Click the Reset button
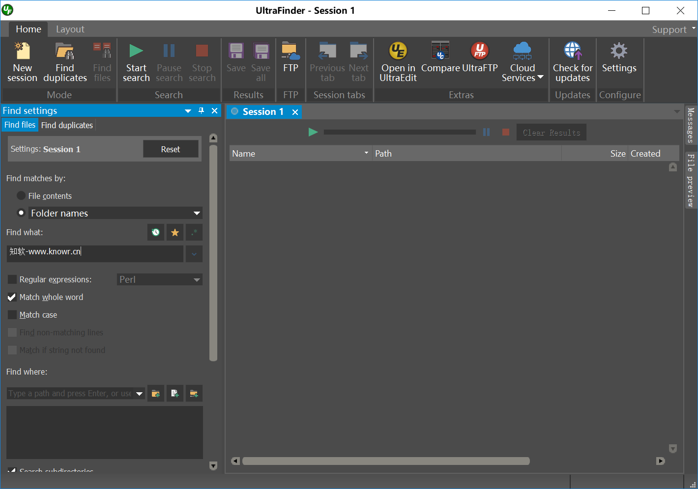 pos(171,149)
